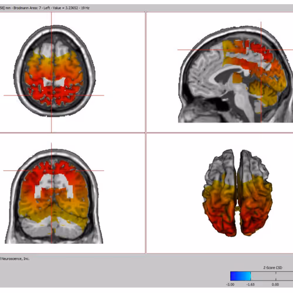Click the gray frontal lobe of 3D cortex
Screen dimensions: 293x293
click(x=237, y=166)
